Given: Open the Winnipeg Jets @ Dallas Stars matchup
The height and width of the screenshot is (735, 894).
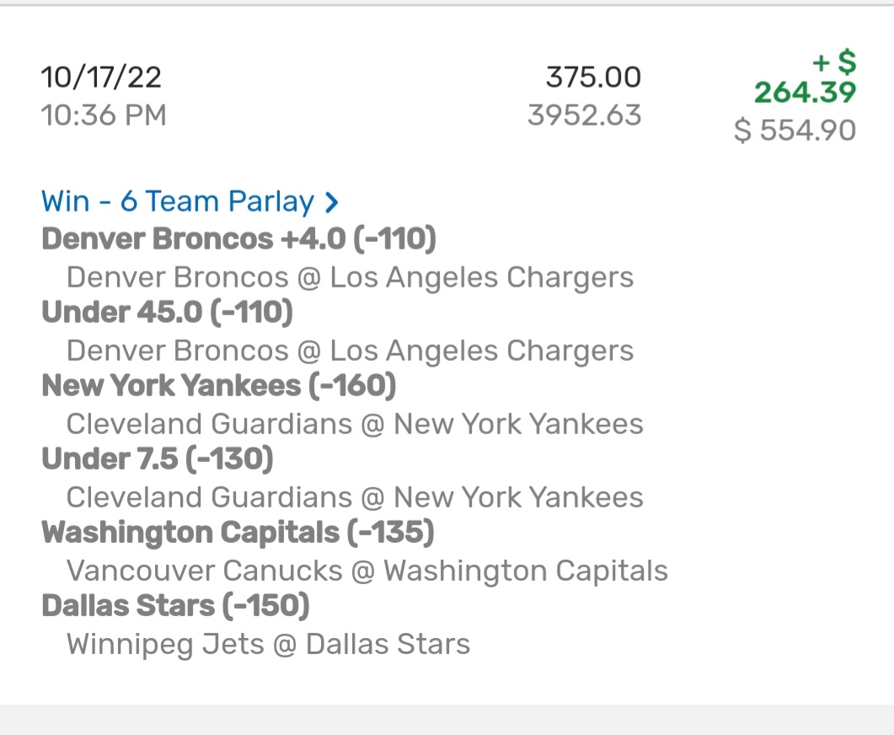Looking at the screenshot, I should [268, 644].
